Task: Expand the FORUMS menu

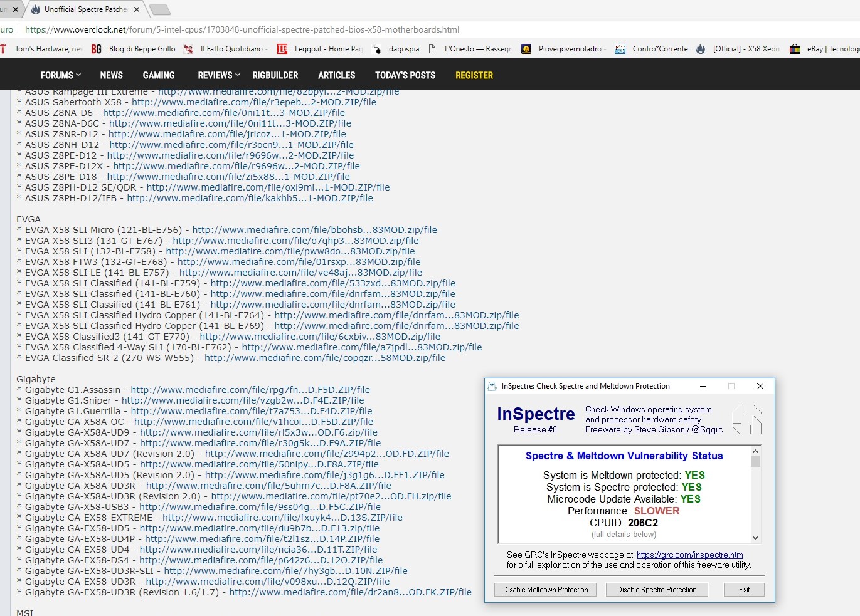Action: (x=60, y=75)
